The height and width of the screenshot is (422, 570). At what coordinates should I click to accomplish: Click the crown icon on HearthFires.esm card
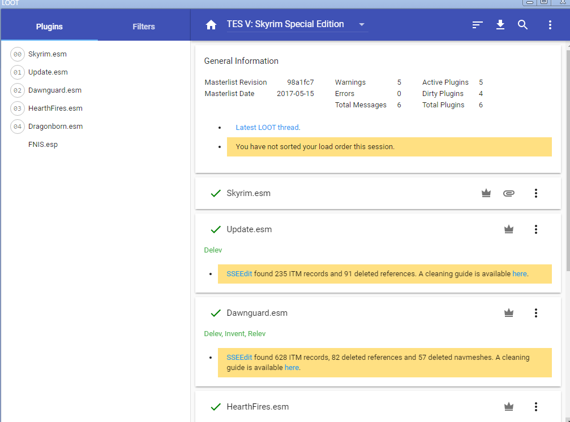point(509,407)
